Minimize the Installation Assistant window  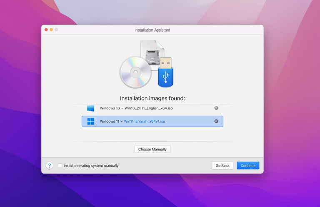51,30
